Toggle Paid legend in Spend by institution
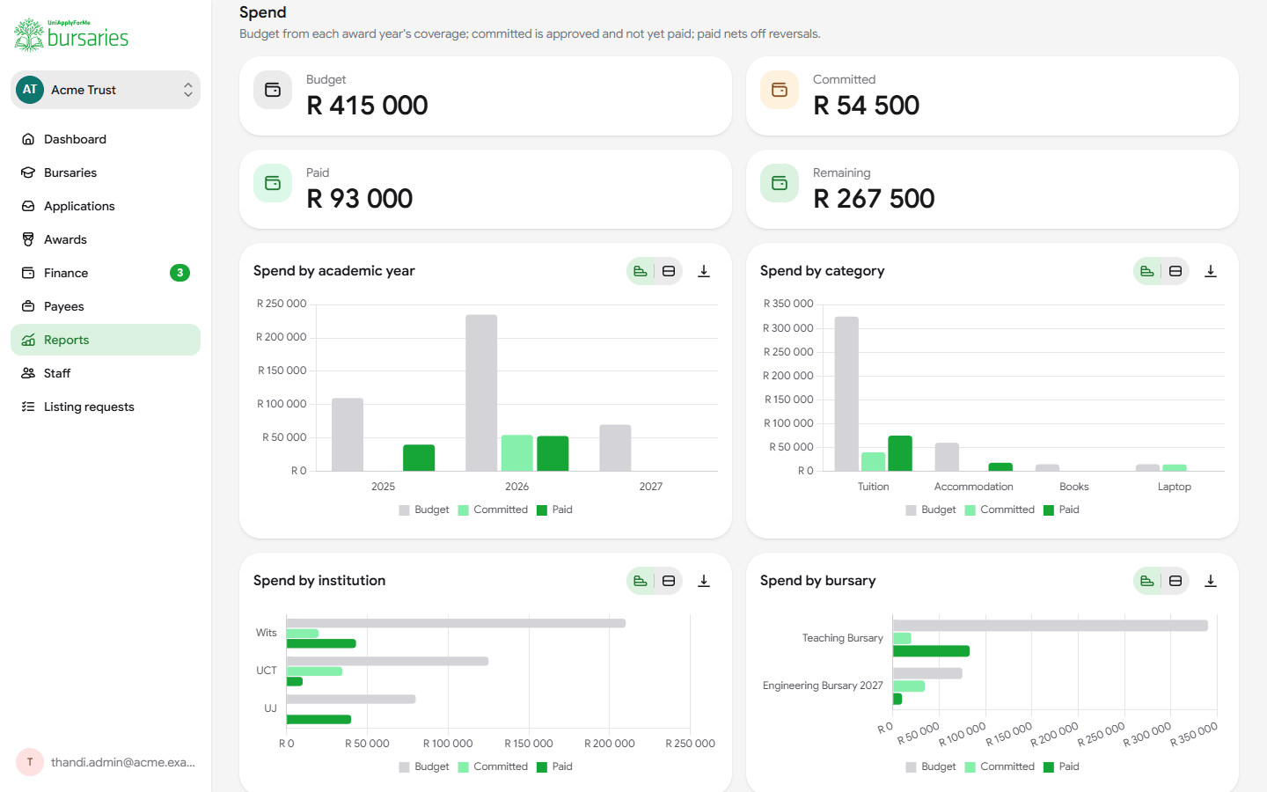Viewport: 1267px width, 792px height. pos(554,766)
